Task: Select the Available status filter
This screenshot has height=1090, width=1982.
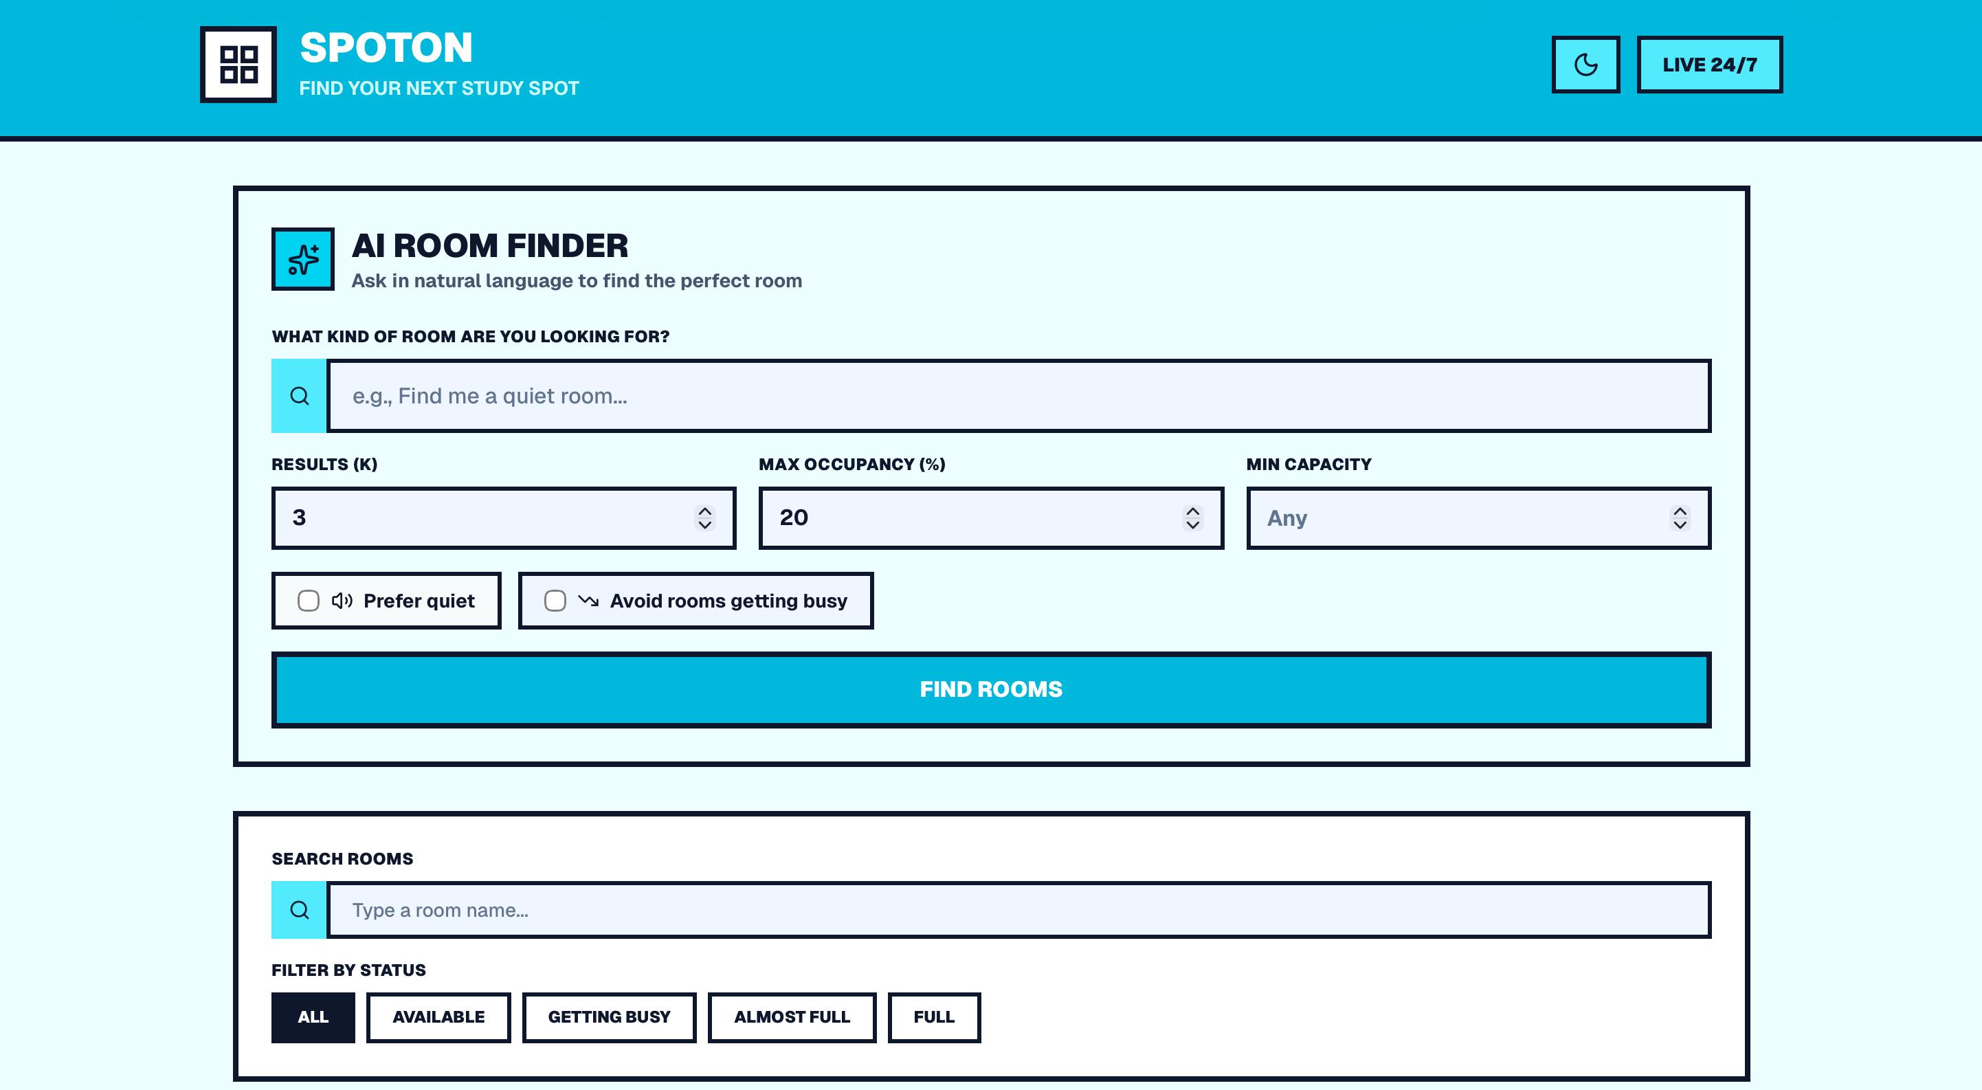Action: click(438, 1017)
